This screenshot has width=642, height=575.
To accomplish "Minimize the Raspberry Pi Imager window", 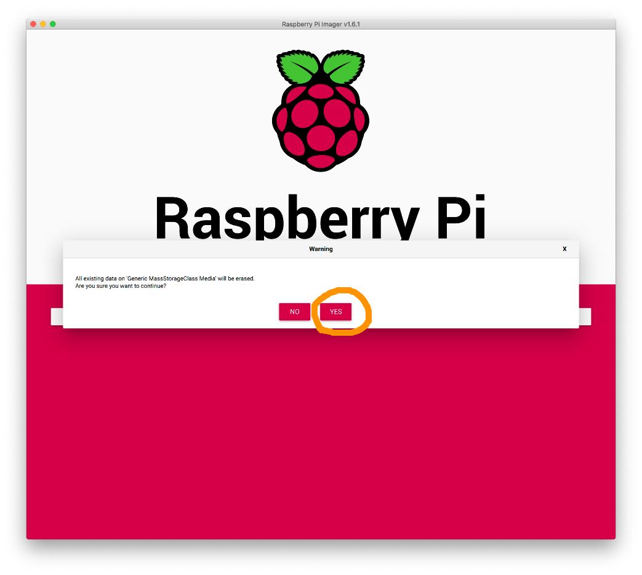I will (43, 24).
